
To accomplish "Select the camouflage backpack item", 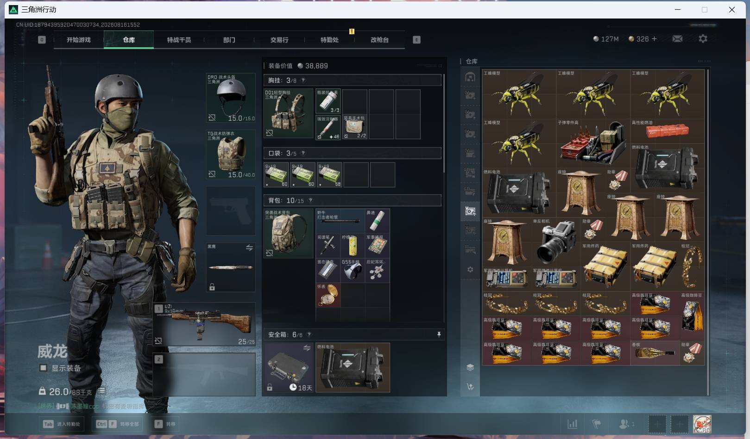I will point(288,233).
